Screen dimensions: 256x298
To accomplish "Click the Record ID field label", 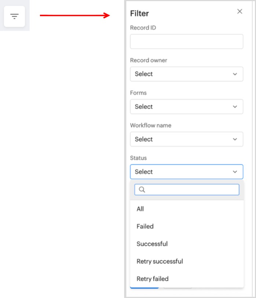I will [143, 28].
